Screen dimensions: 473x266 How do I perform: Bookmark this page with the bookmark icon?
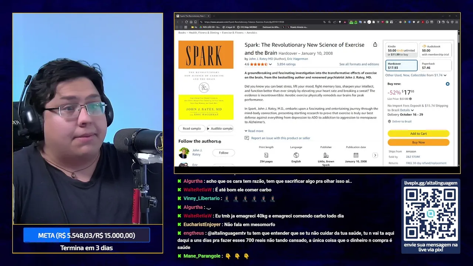click(195, 22)
